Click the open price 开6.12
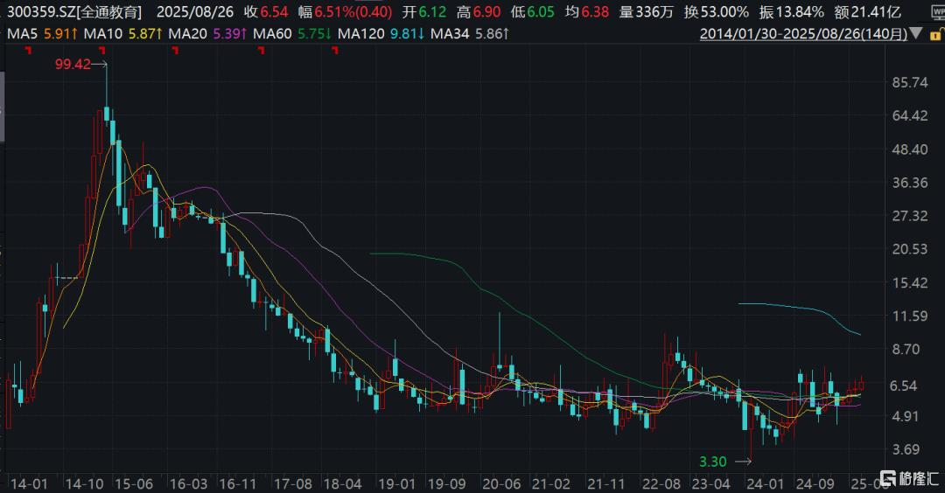The image size is (945, 493). (424, 12)
